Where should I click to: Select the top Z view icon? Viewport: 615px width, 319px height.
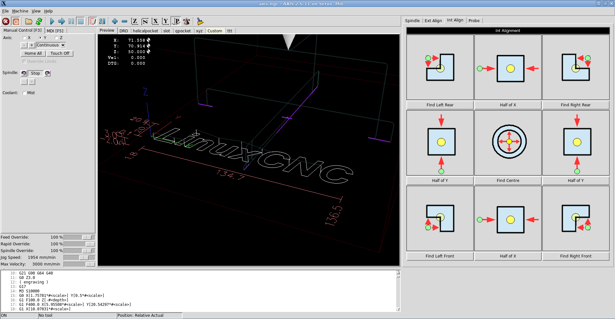tap(135, 21)
